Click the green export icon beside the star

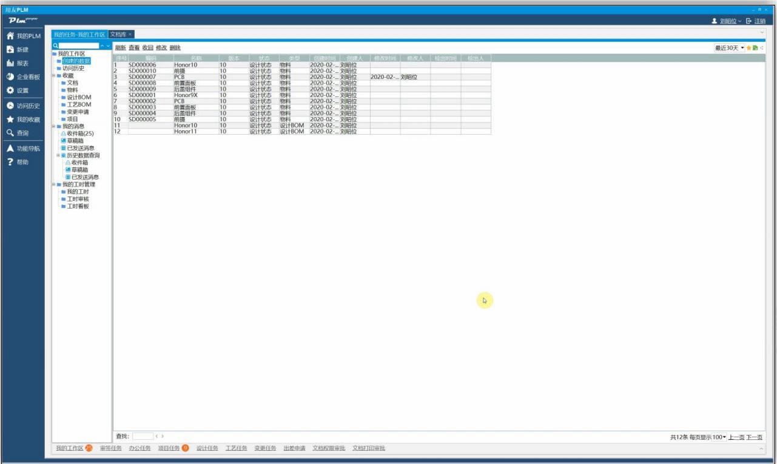(755, 48)
